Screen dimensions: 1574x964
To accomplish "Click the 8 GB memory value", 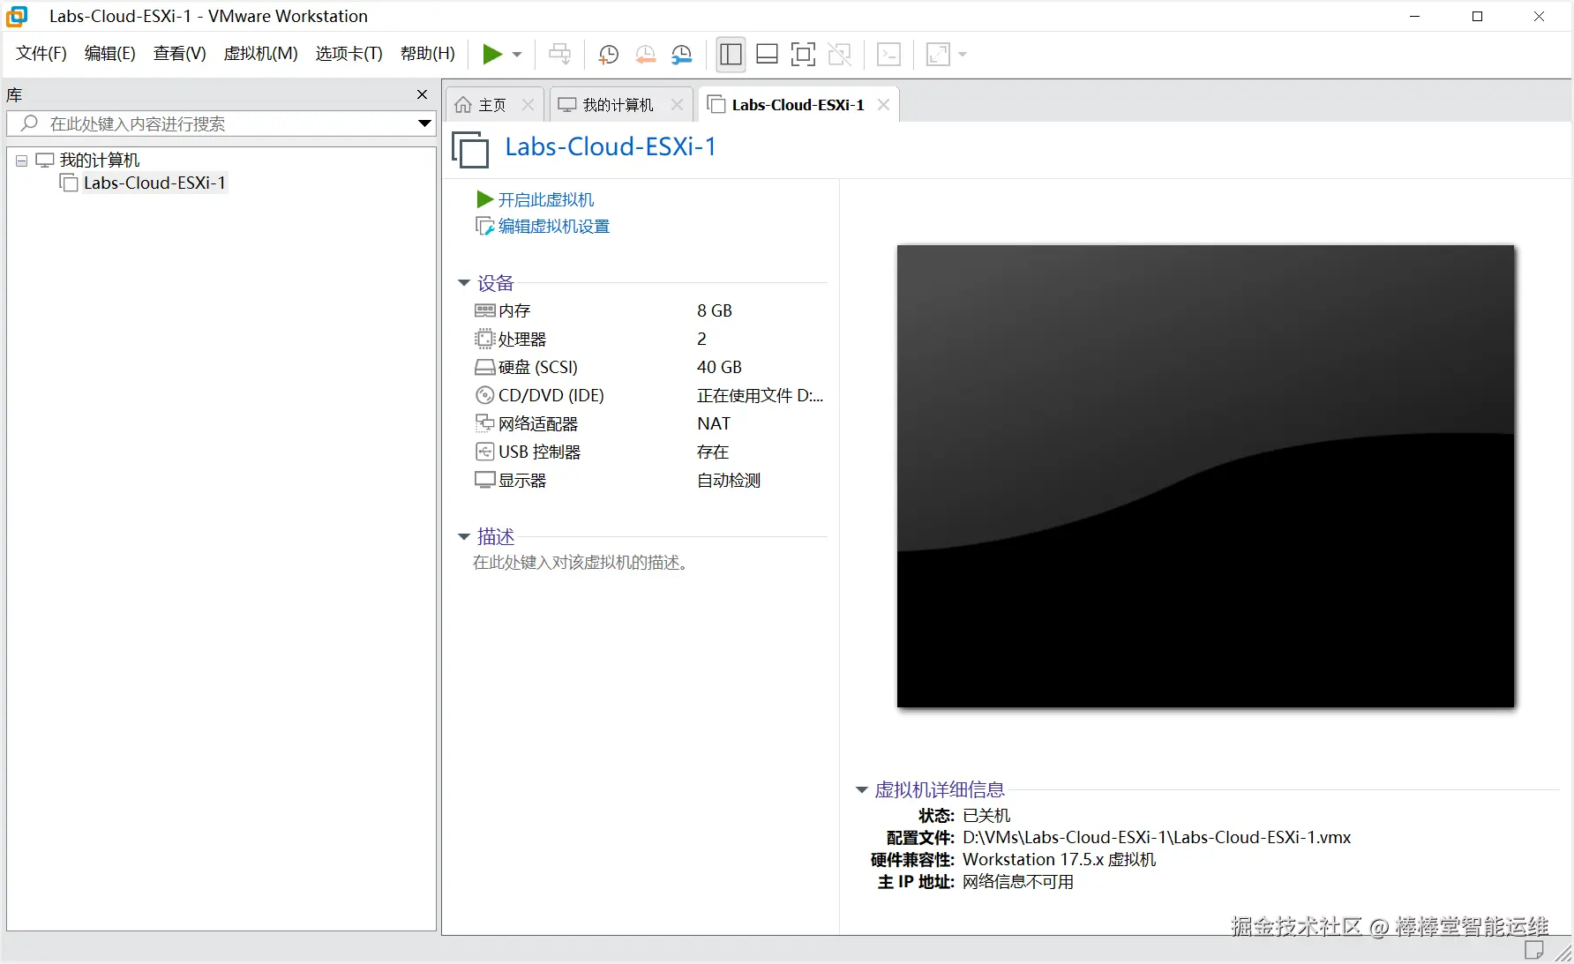I will 715,310.
